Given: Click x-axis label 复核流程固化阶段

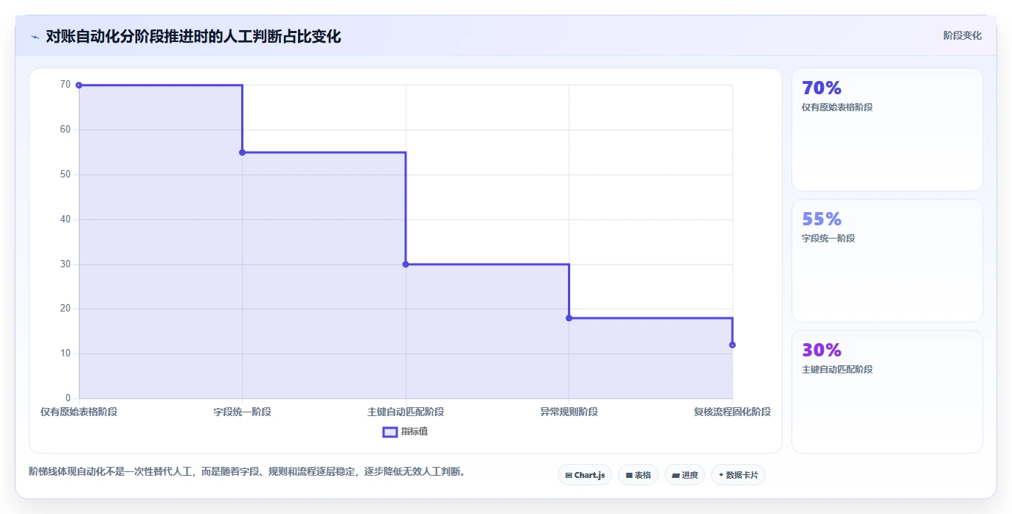Looking at the screenshot, I should coord(732,412).
